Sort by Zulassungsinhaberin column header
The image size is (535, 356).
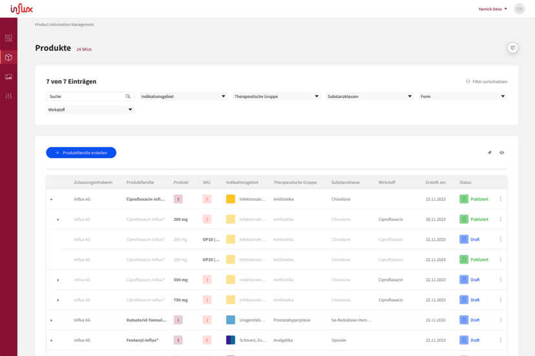[93, 183]
